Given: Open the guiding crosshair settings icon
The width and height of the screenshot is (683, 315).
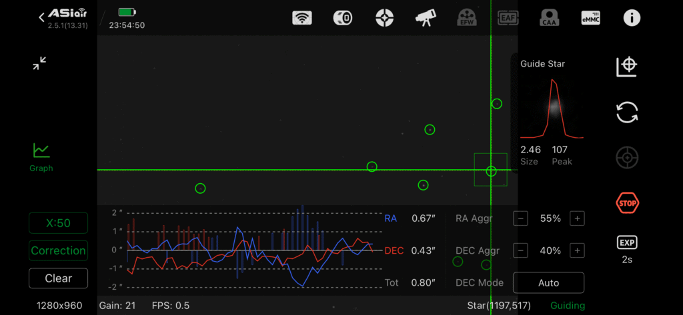Looking at the screenshot, I should 384,18.
